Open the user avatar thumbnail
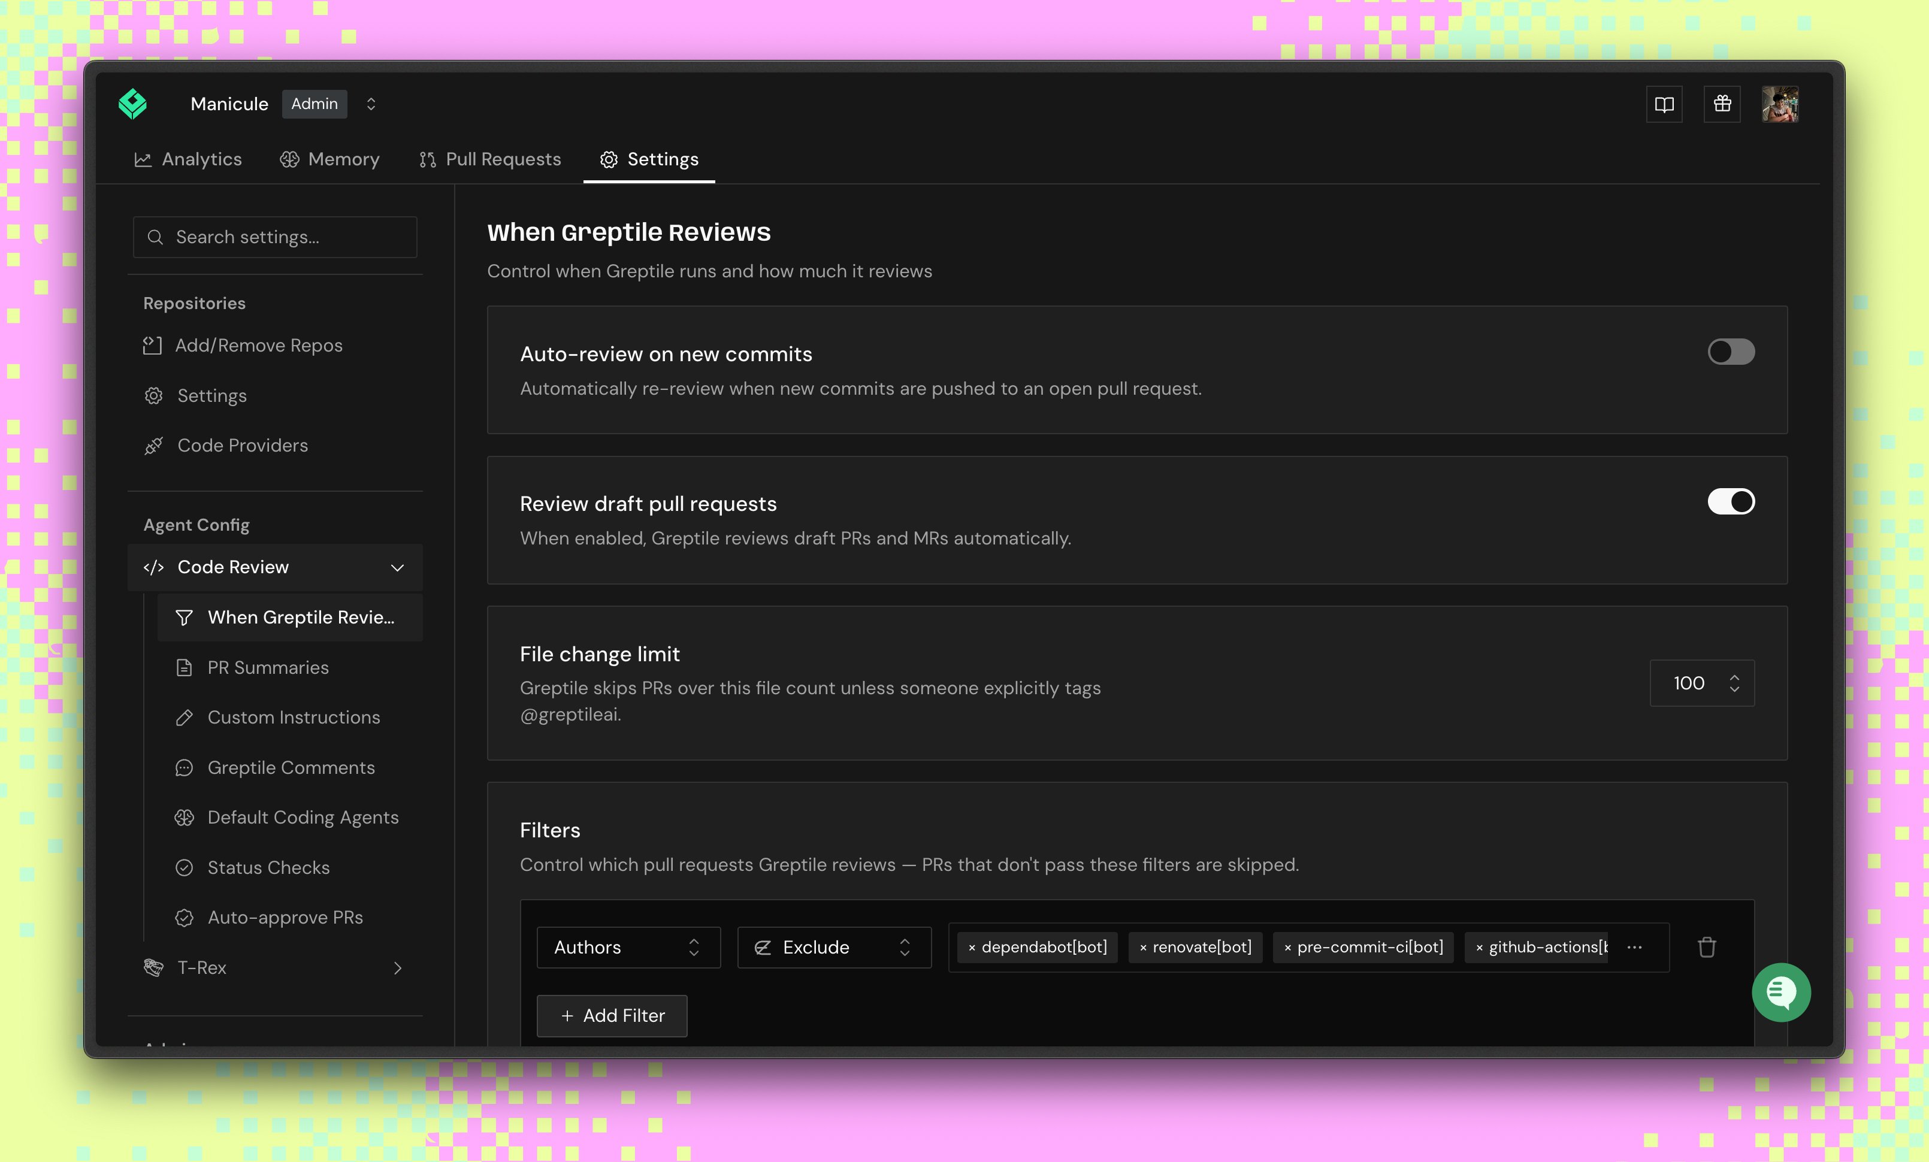This screenshot has height=1162, width=1929. point(1780,104)
